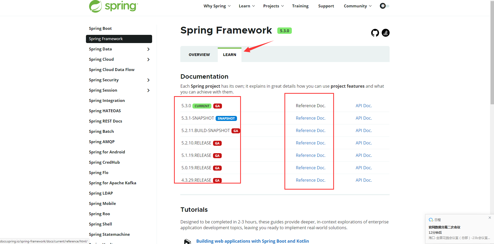Expand the Spring Session submenu chevron
This screenshot has width=494, height=244.
148,90
